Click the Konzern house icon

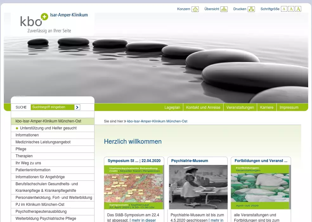[195, 9]
